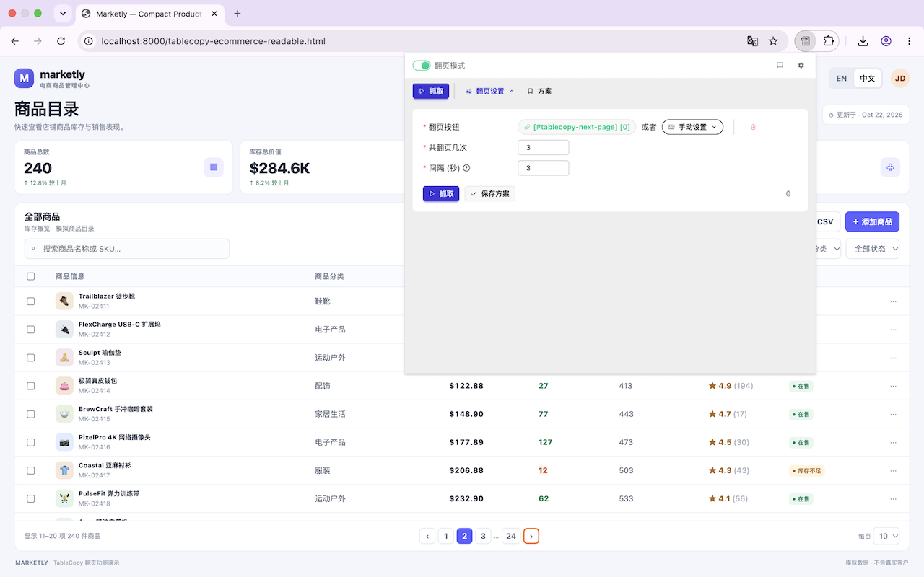
Task: Focus the 共翻页几次 number field
Action: tap(544, 148)
